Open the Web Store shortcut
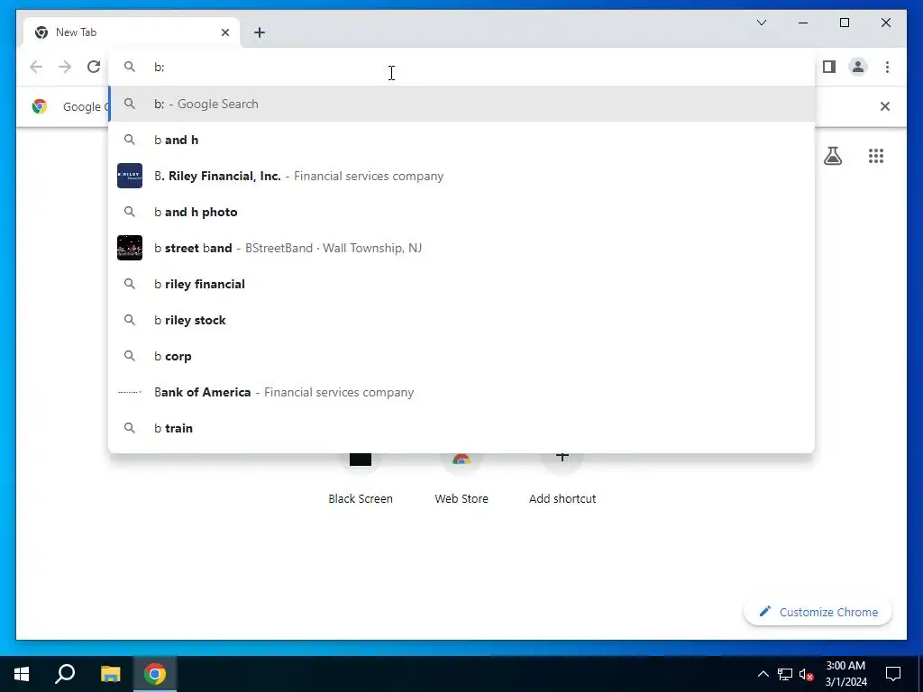The image size is (923, 692). click(x=461, y=479)
